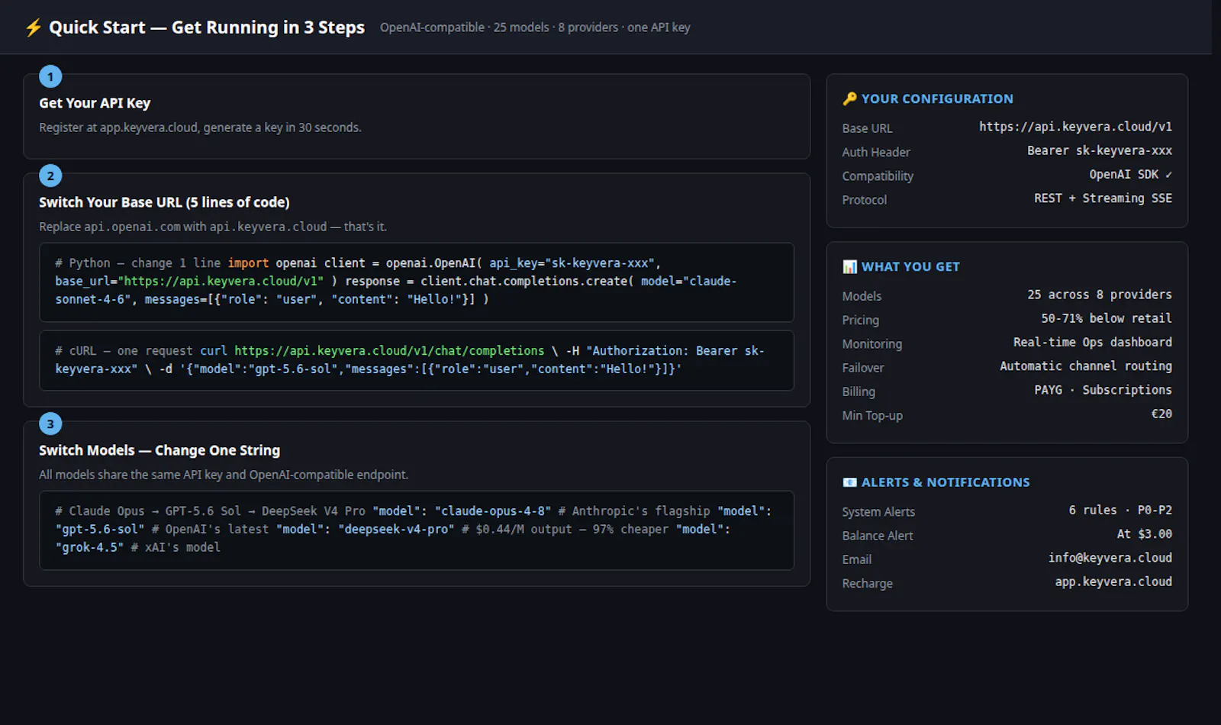Click the 'Register at app.keyvera.cloud' description text

(x=200, y=127)
